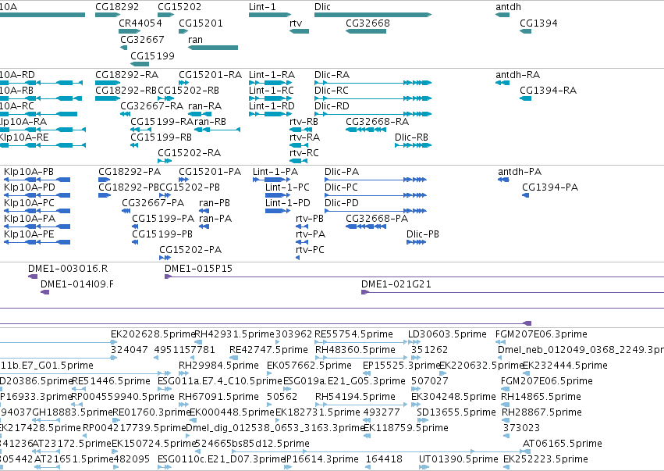This screenshot has height=471, width=664.
Task: Select the CG1394 gene label
Action: [538, 23]
